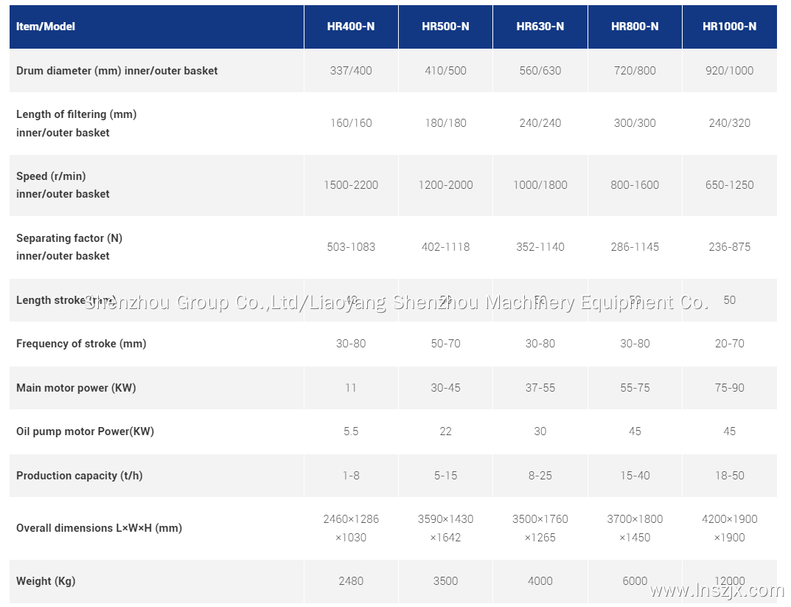
Task: Open the www.lnszjx.com website link
Action: click(713, 590)
